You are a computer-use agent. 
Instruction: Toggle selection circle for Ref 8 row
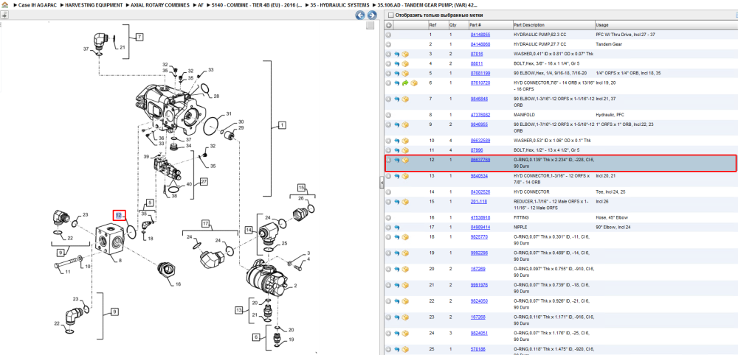(x=388, y=115)
